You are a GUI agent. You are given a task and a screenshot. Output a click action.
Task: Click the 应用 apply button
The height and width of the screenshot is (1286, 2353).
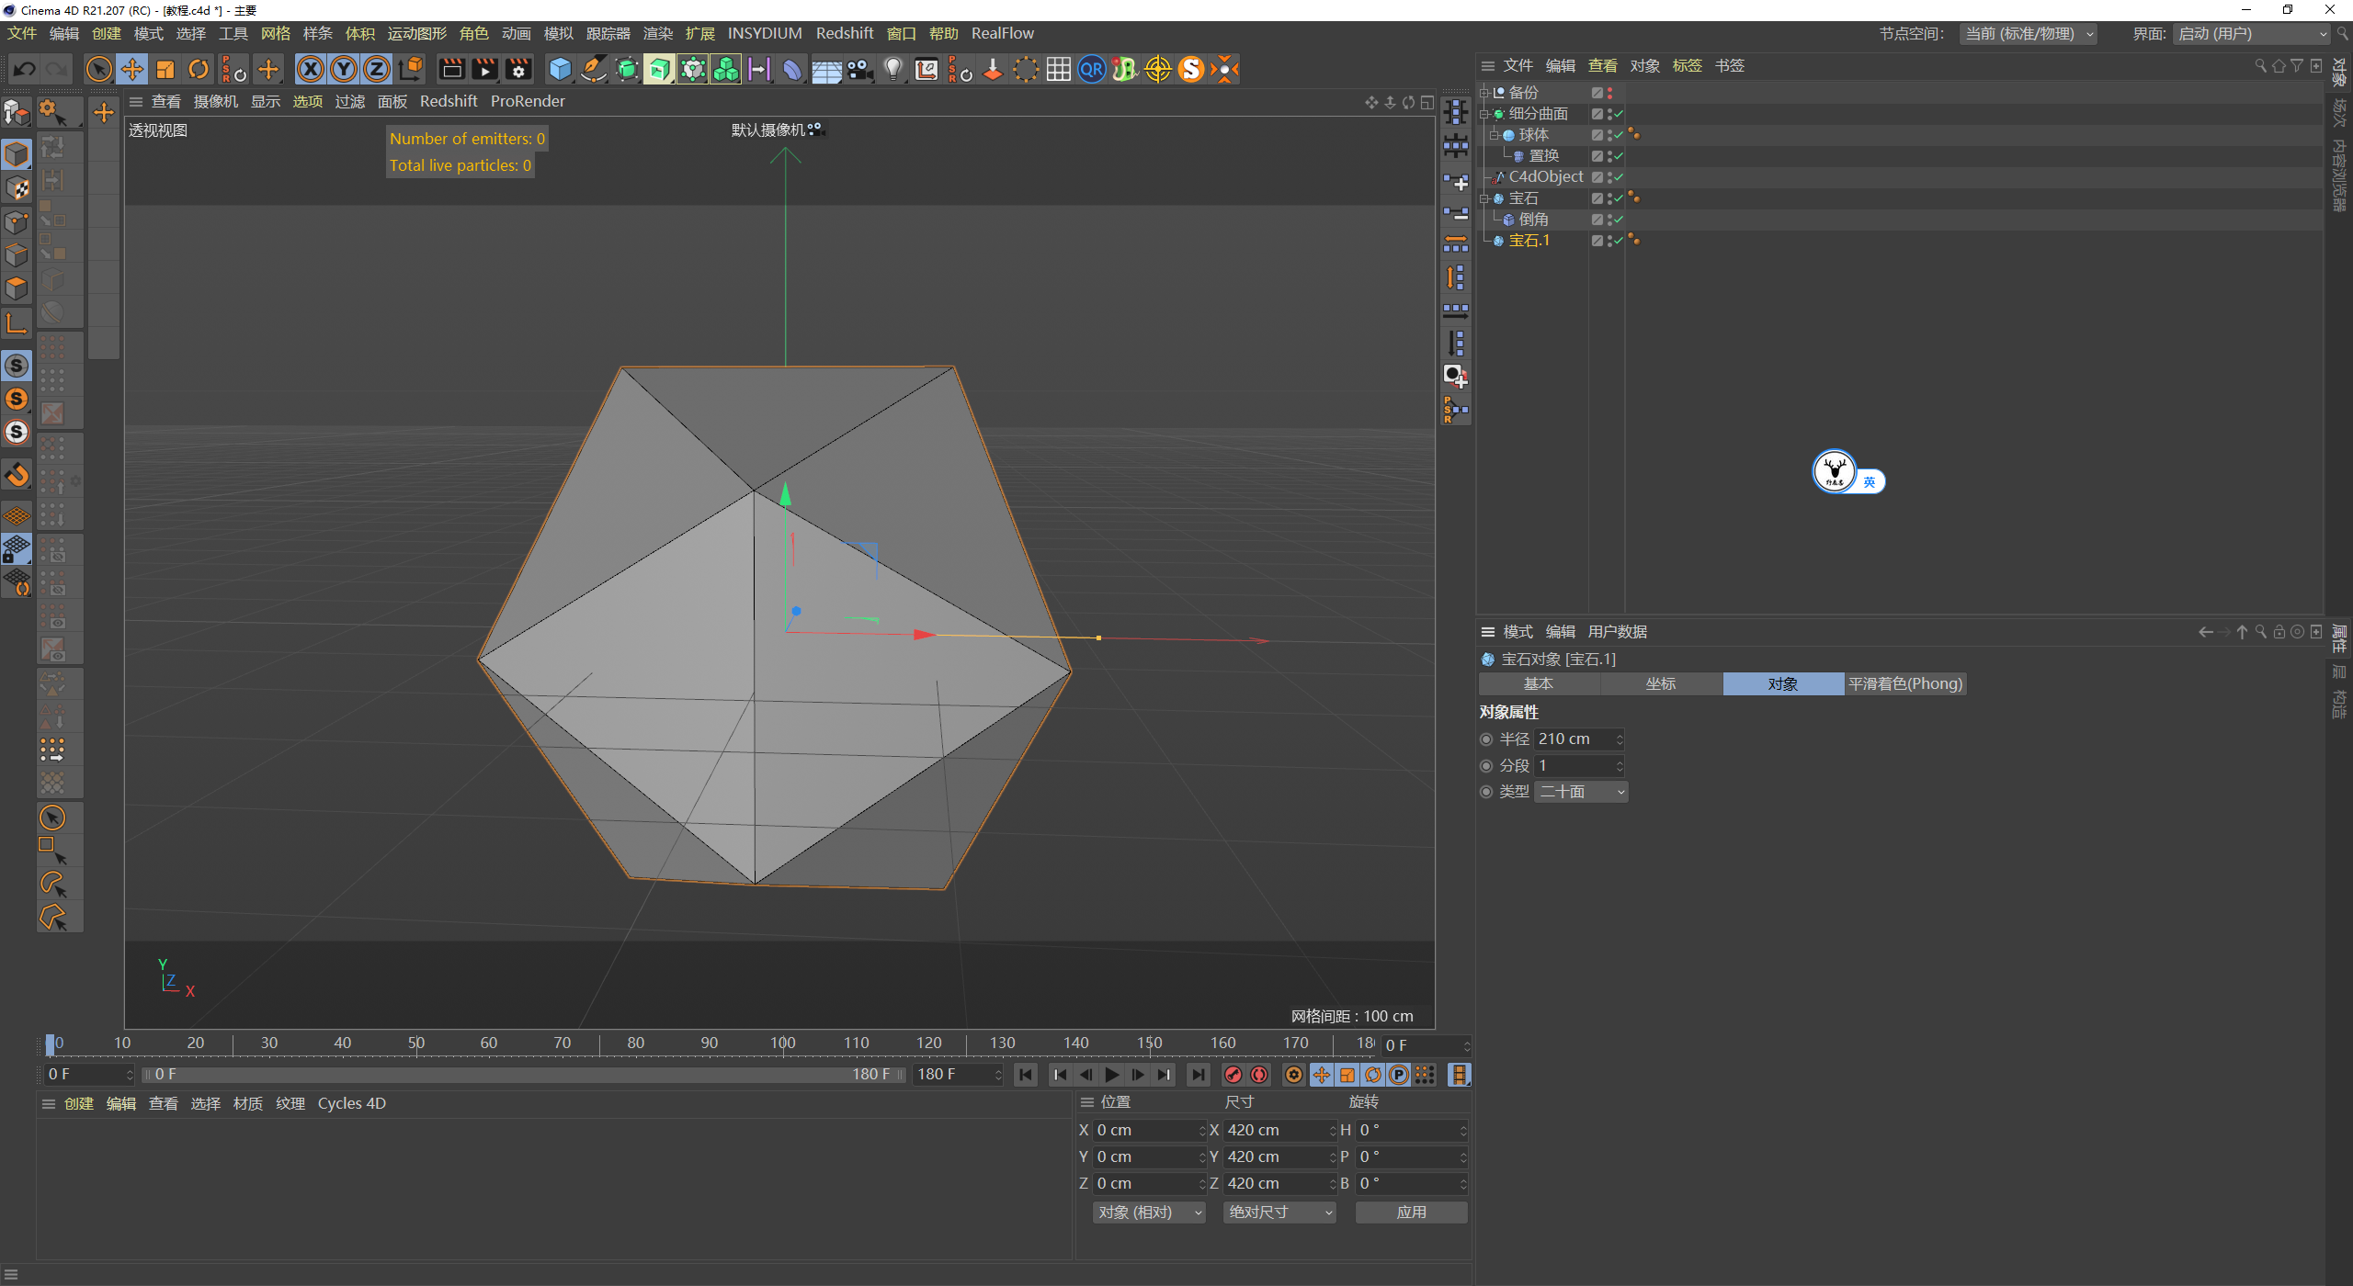(1411, 1213)
